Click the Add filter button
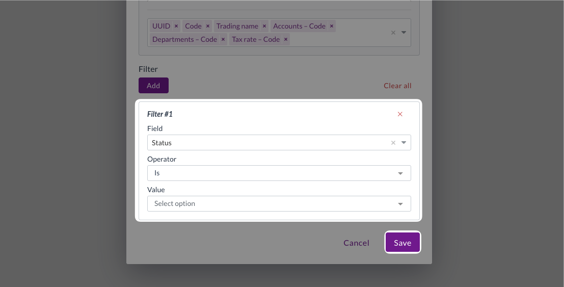Viewport: 564px width, 287px height. coord(153,86)
